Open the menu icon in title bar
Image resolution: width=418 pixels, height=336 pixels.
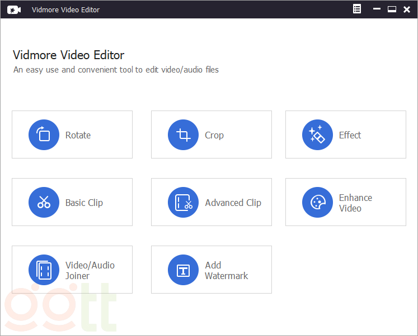click(x=357, y=9)
